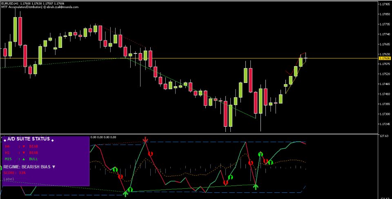Click the MTF Accumulation/Distribution indicator title
Screen dimensions: 392x199
pyautogui.click(x=21, y=7)
